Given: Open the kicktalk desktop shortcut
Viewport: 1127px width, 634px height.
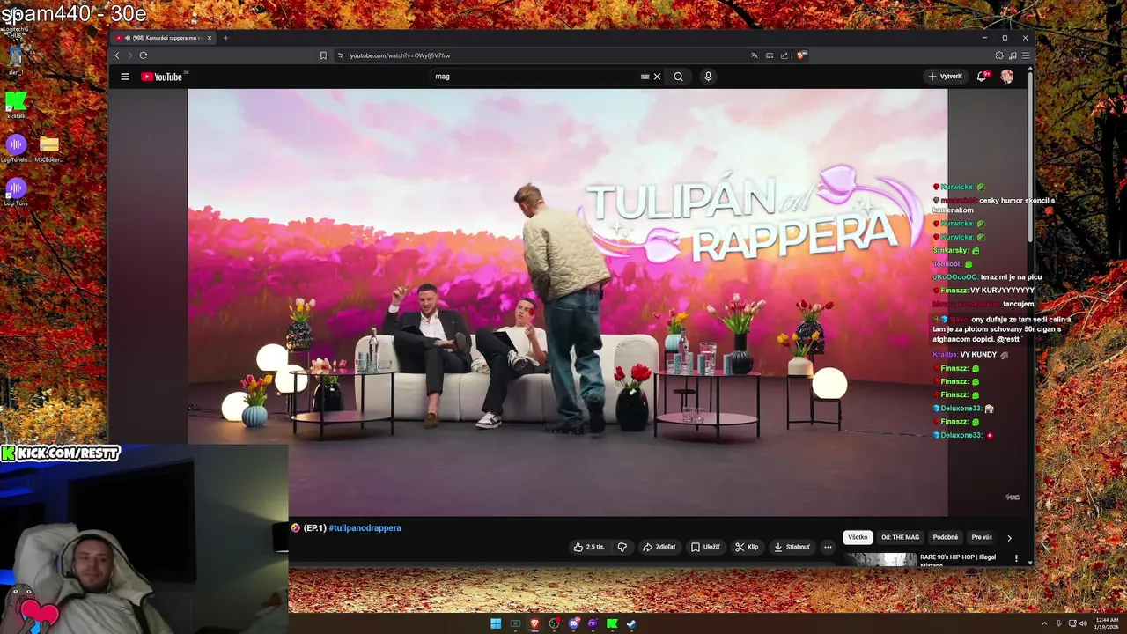Looking at the screenshot, I should pos(16,106).
